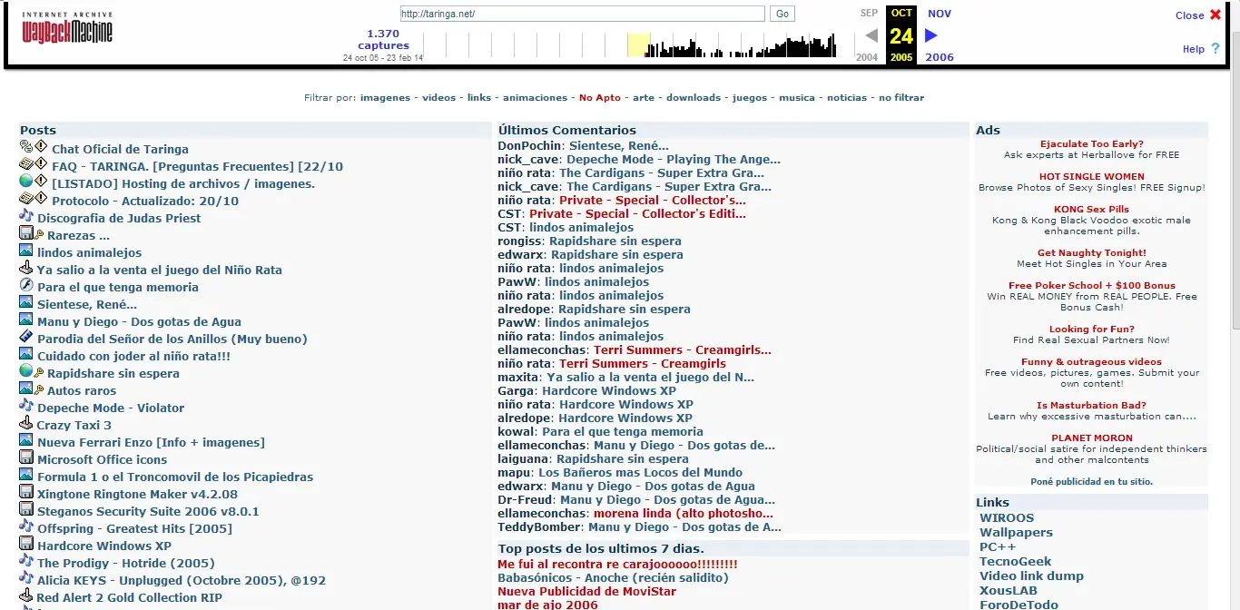This screenshot has width=1240, height=610.
Task: Select the no filtrar filter option
Action: pyautogui.click(x=901, y=97)
